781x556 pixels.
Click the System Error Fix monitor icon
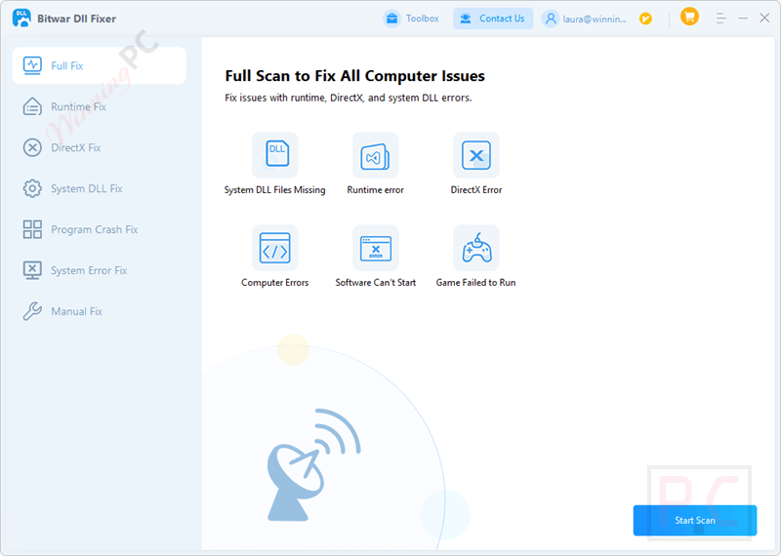(32, 270)
